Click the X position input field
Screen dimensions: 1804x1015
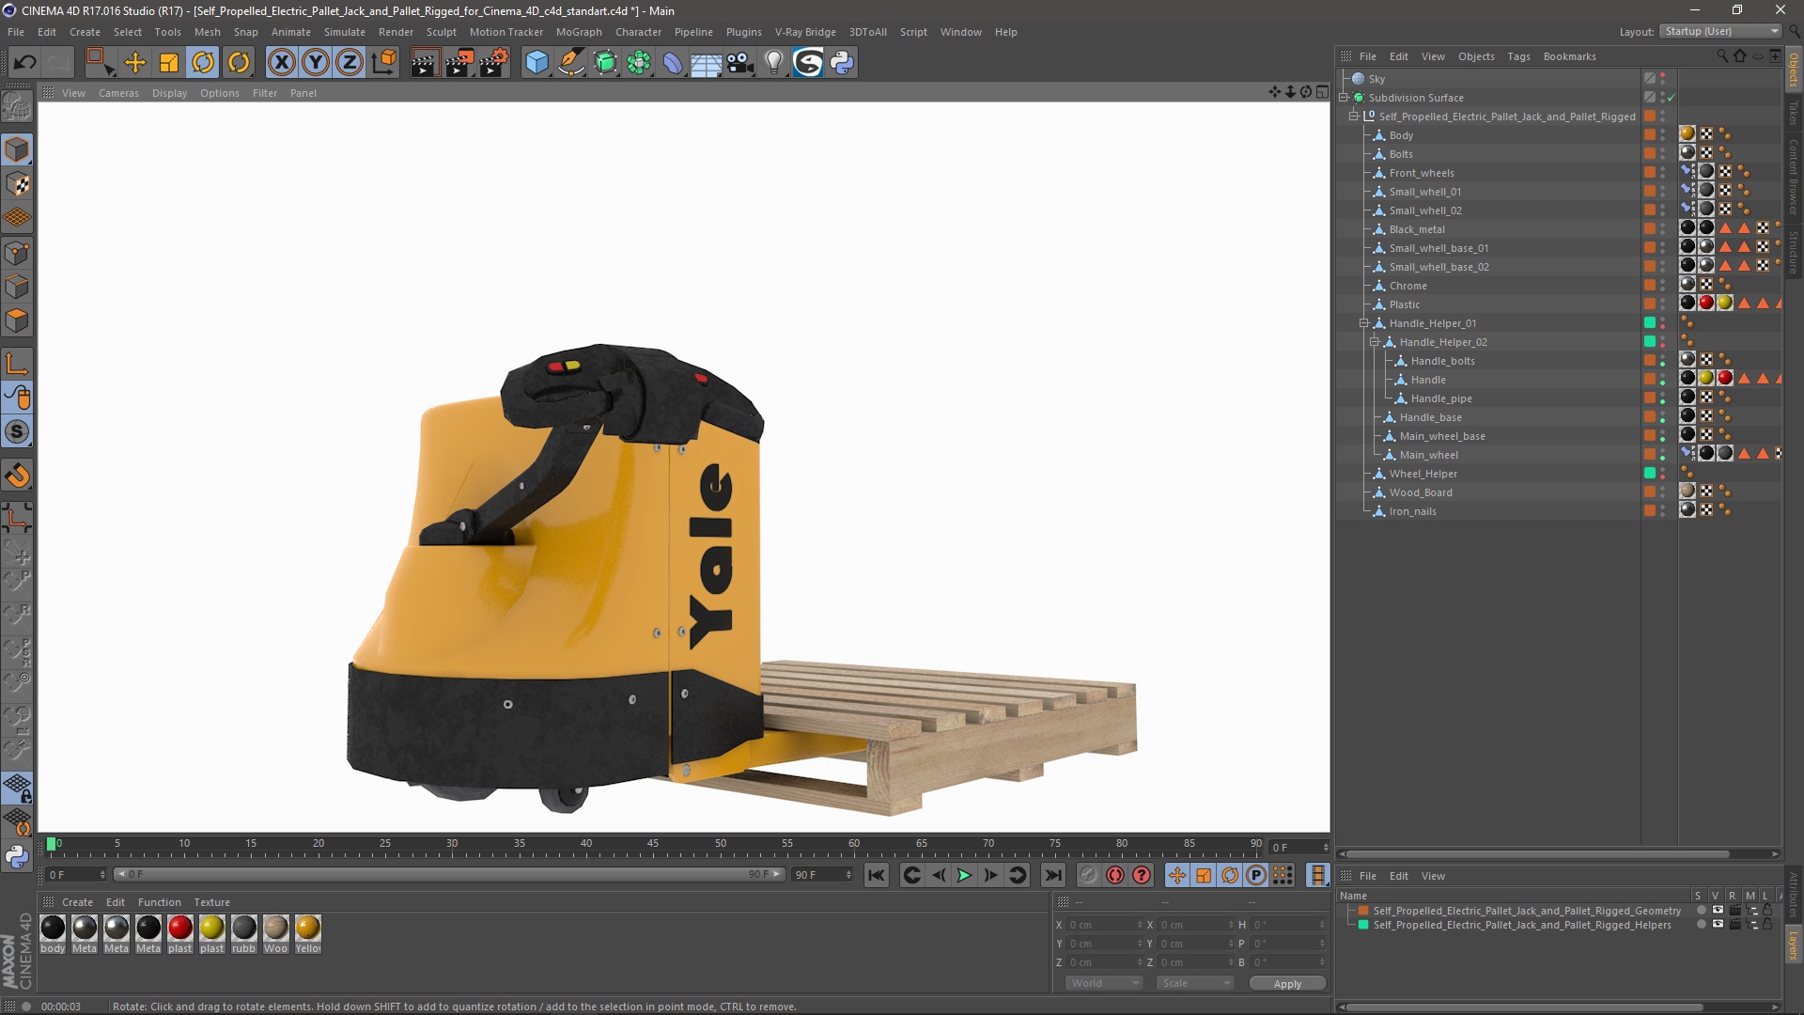click(x=1105, y=925)
